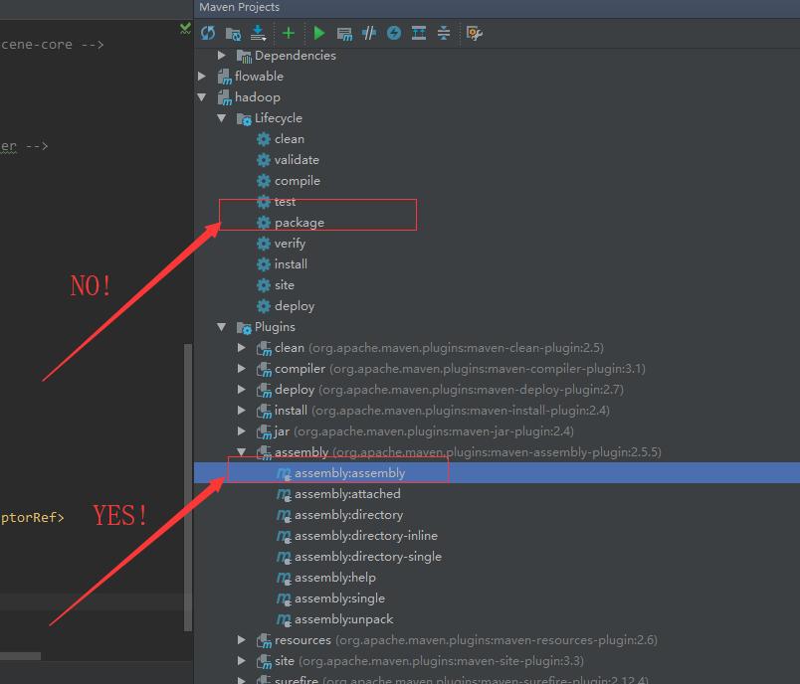Image resolution: width=800 pixels, height=684 pixels.
Task: Expand the Dependencies node
Action: [222, 55]
